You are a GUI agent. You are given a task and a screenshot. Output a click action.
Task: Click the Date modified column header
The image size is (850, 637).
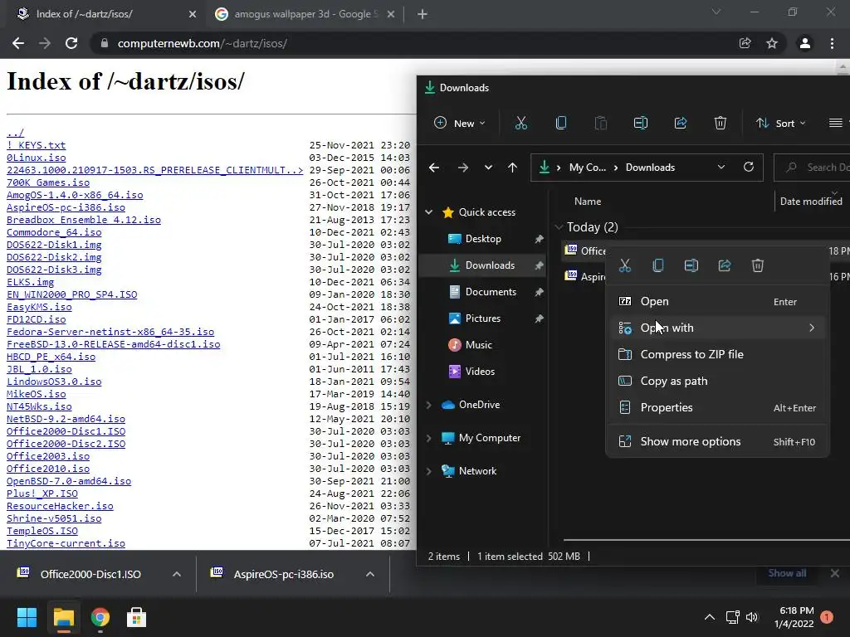811,202
